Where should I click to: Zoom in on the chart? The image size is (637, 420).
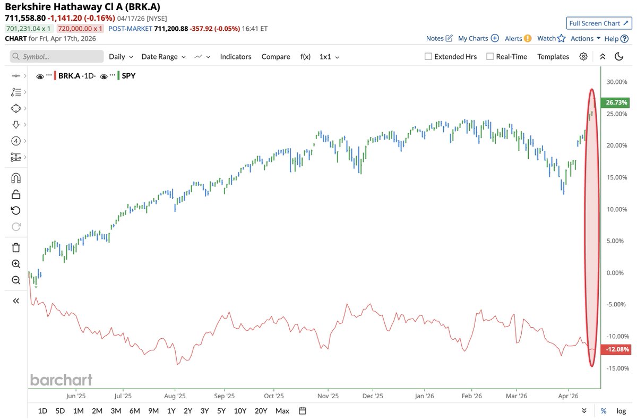click(16, 263)
